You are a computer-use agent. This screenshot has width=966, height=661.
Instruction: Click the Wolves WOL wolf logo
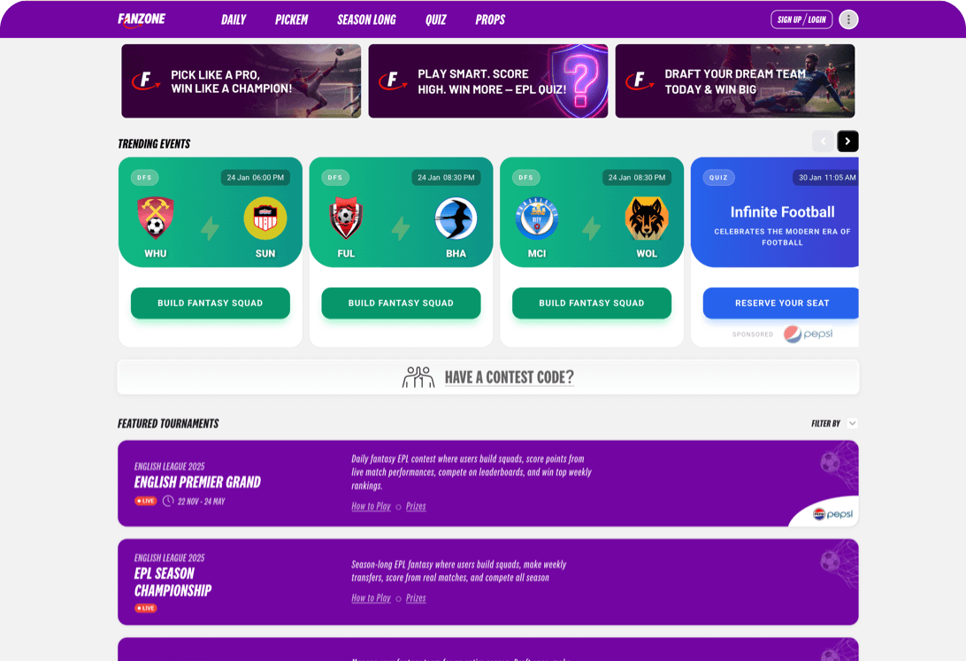(x=647, y=218)
